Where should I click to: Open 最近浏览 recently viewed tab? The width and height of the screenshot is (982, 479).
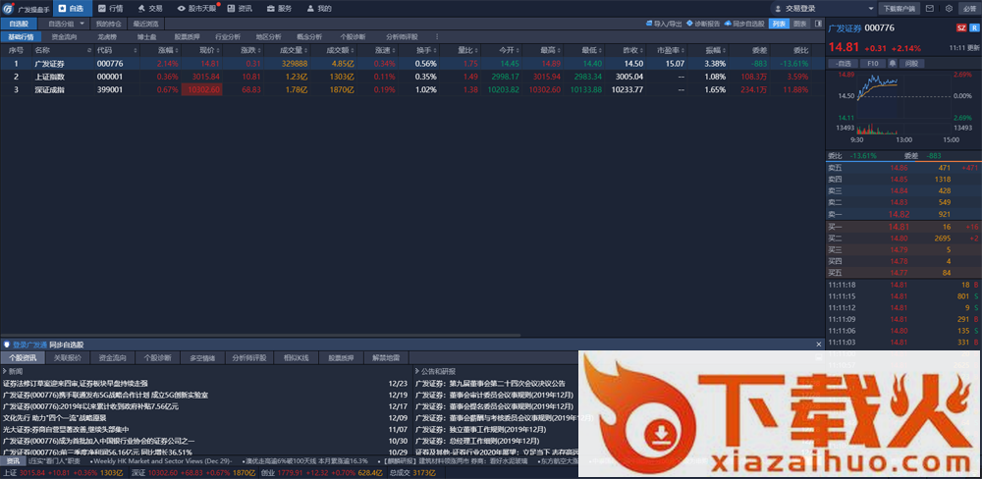pyautogui.click(x=145, y=24)
